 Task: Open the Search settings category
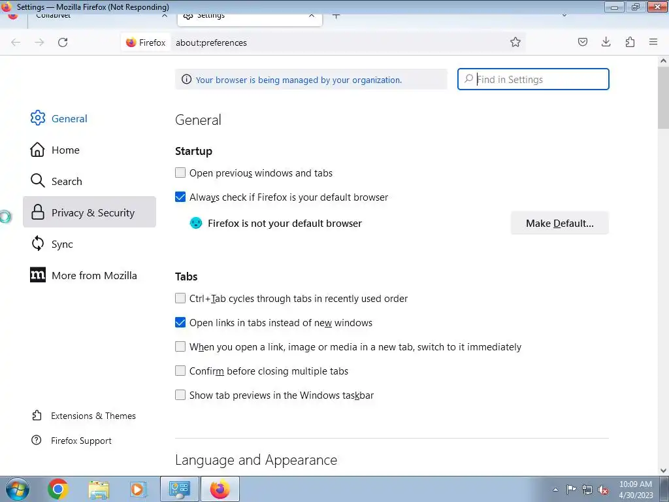pyautogui.click(x=89, y=181)
